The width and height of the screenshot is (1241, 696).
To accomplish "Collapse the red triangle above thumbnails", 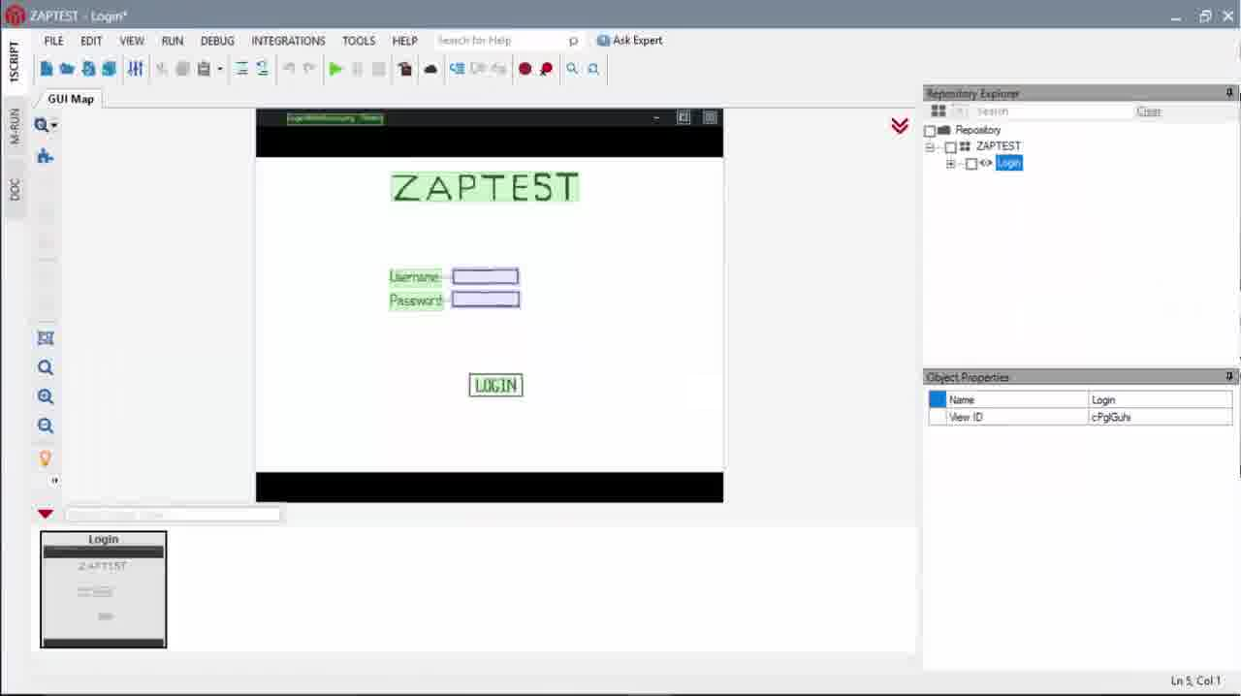I will click(x=46, y=514).
